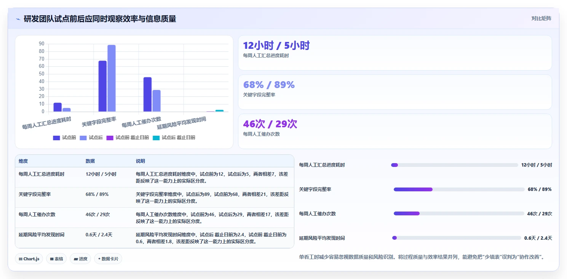Click the progress bar for 每周人工催办次数
Image resolution: width=567 pixels, height=279 pixels.
click(459, 214)
